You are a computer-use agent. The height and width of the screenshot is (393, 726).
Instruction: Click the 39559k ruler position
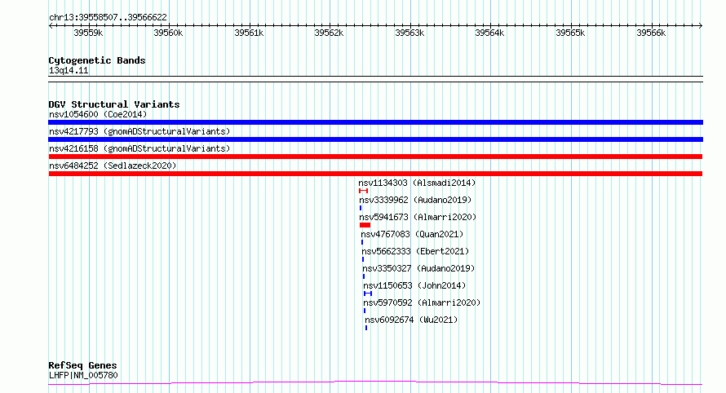pos(88,33)
